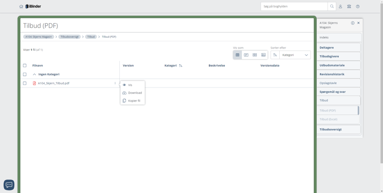The height and width of the screenshot is (193, 383).
Task: Toggle sort direction button beside Kategori dropdown
Action: pyautogui.click(x=275, y=55)
